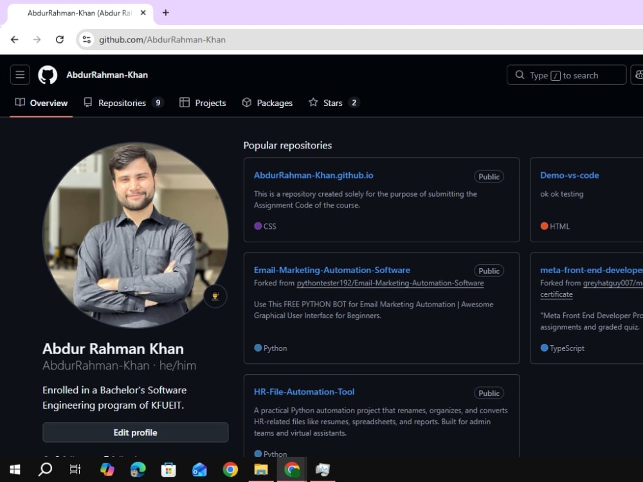Go back with the browser back arrow
This screenshot has width=643, height=482.
15,40
